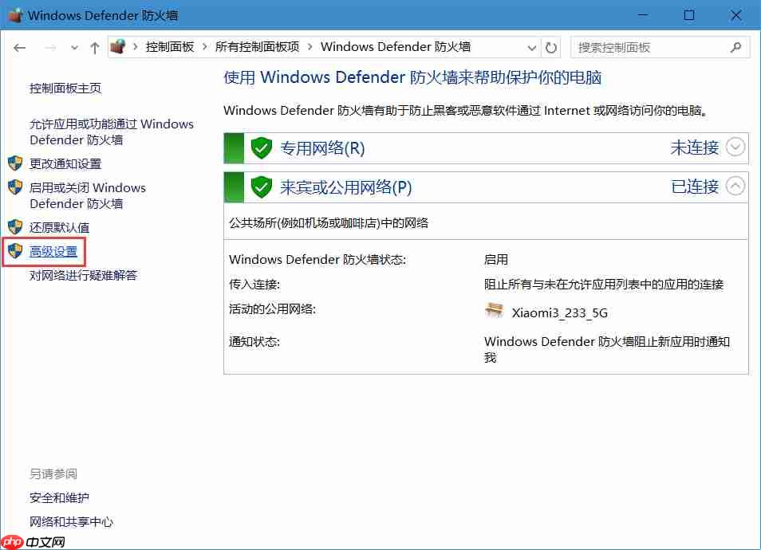Click the refresh icon in address bar
Screen dimensions: 761x550
[x=551, y=48]
